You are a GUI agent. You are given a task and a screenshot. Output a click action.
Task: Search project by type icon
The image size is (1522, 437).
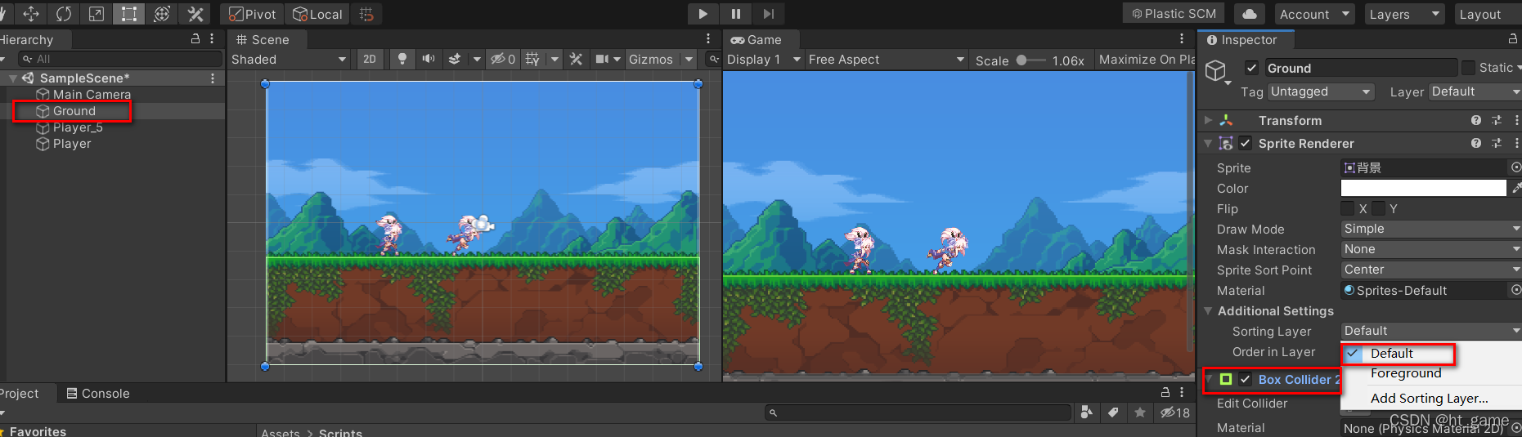pos(1087,412)
